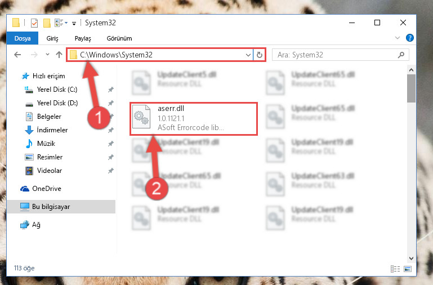Navigate up one folder level arrow
The height and width of the screenshot is (285, 433).
click(x=59, y=55)
